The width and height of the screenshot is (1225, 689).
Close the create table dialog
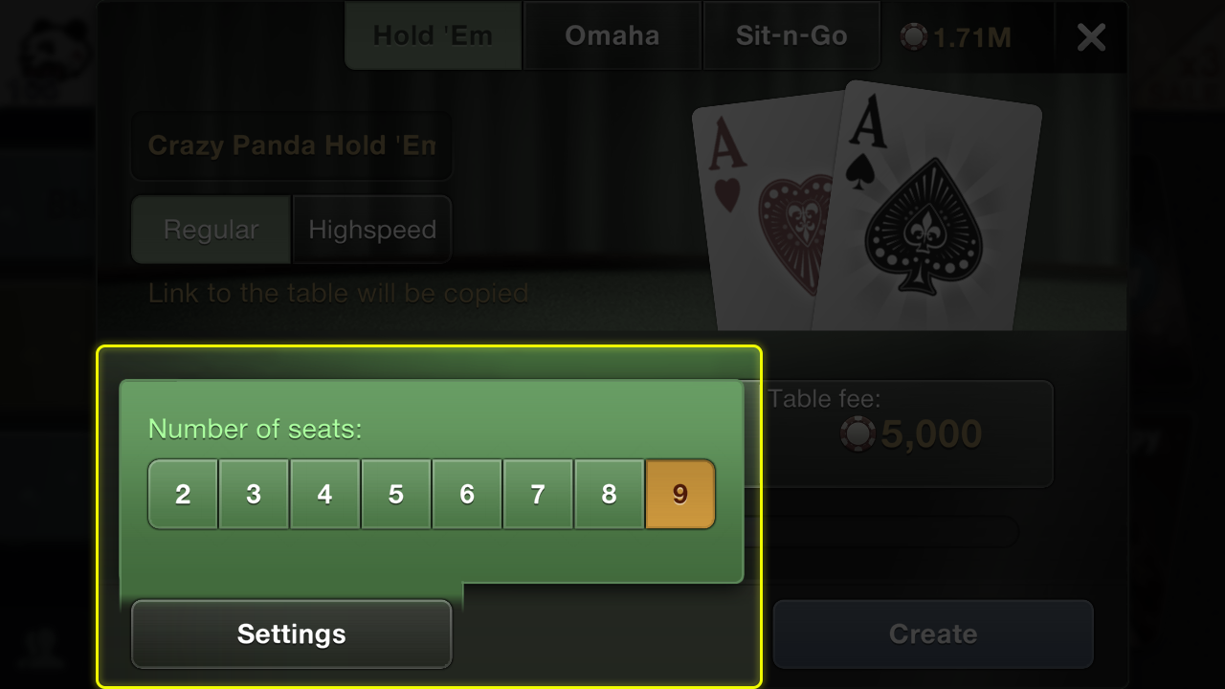(x=1091, y=37)
